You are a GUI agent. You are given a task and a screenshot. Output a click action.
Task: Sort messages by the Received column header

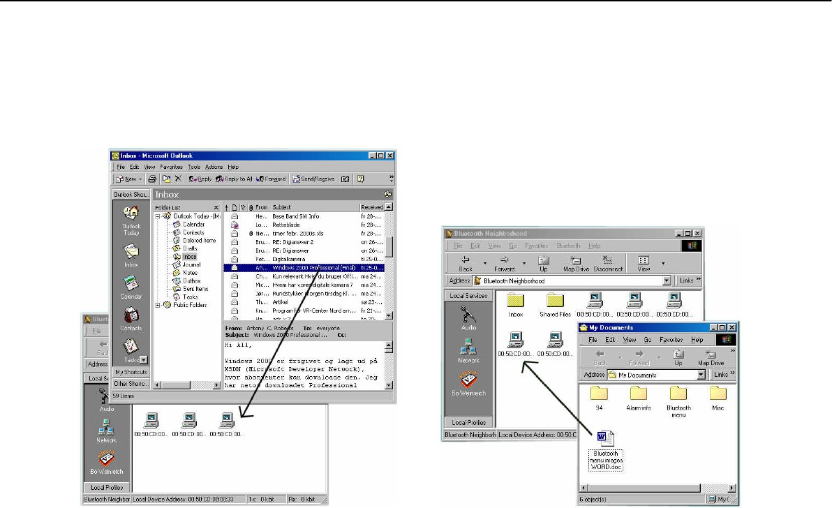[371, 207]
